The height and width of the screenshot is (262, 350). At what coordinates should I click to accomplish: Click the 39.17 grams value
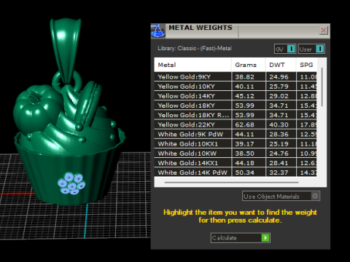[244, 144]
